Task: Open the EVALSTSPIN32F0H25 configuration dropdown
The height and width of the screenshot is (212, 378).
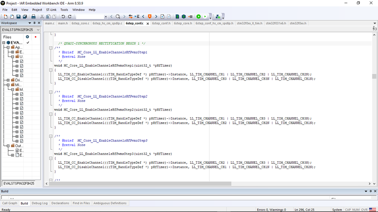Action: tap(38, 29)
